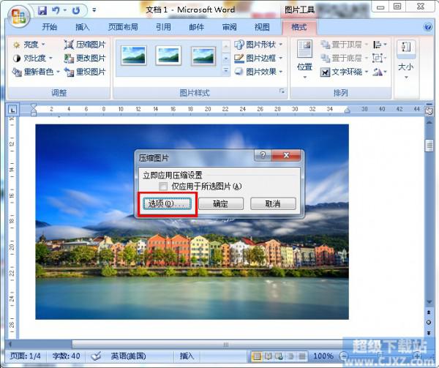This screenshot has height=368, width=439.
Task: Click the Office button logo
Action: coord(18,16)
